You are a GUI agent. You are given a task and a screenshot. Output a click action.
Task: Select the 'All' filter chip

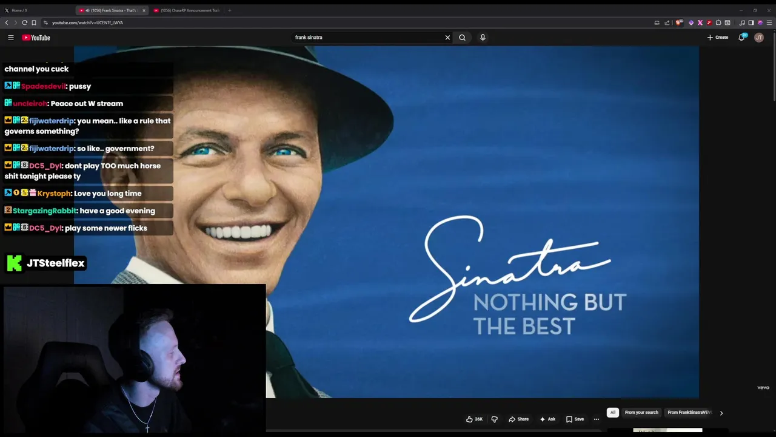tap(613, 413)
